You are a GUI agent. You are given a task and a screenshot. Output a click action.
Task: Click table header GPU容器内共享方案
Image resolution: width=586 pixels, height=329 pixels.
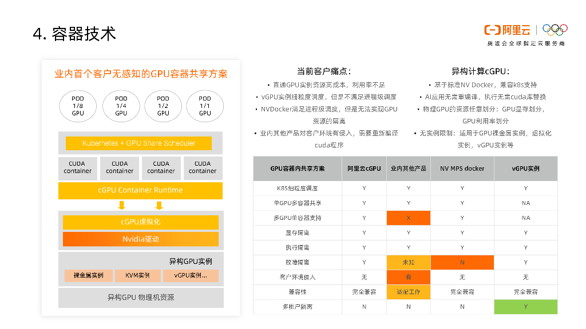[x=298, y=168]
